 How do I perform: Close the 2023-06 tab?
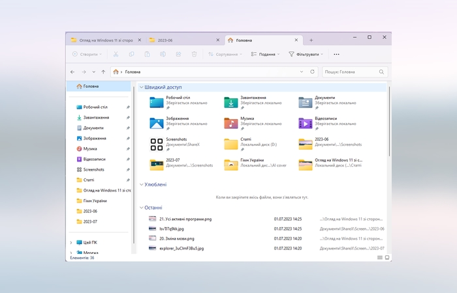point(217,40)
